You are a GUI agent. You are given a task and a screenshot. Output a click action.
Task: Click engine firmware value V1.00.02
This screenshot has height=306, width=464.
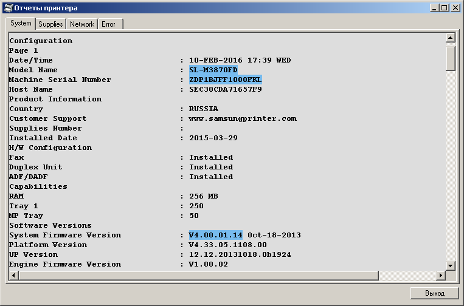209,264
